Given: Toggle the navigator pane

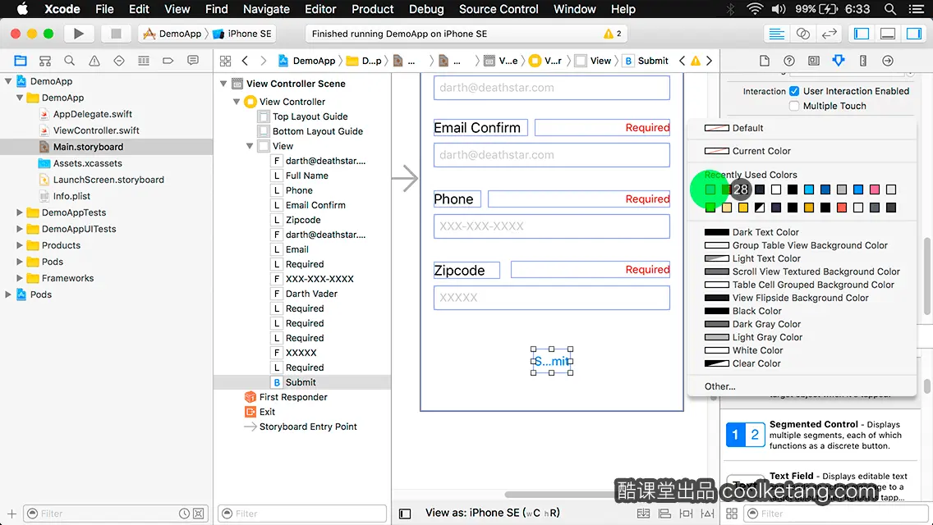Looking at the screenshot, I should click(862, 34).
